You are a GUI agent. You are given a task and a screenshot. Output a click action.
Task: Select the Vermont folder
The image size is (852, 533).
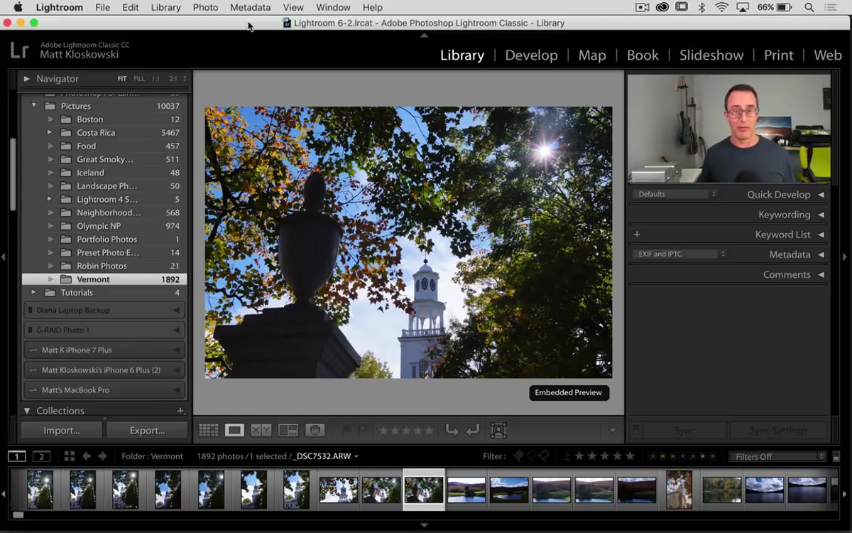(104, 279)
